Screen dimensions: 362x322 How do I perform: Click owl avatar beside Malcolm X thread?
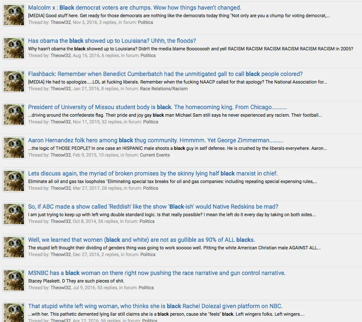pos(14,15)
